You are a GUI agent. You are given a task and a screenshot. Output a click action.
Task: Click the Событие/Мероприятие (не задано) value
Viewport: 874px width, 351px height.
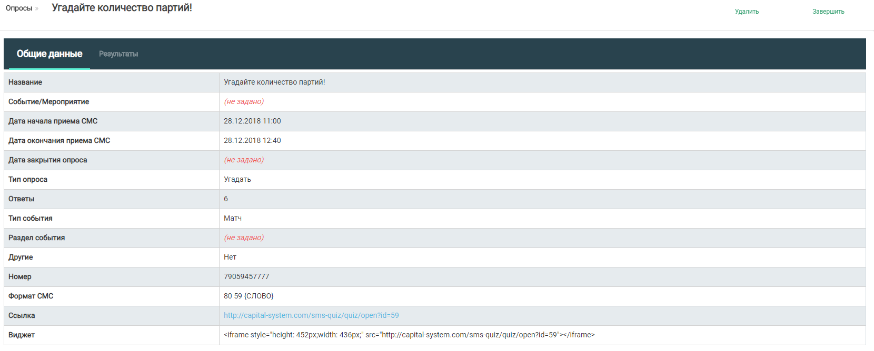click(244, 101)
